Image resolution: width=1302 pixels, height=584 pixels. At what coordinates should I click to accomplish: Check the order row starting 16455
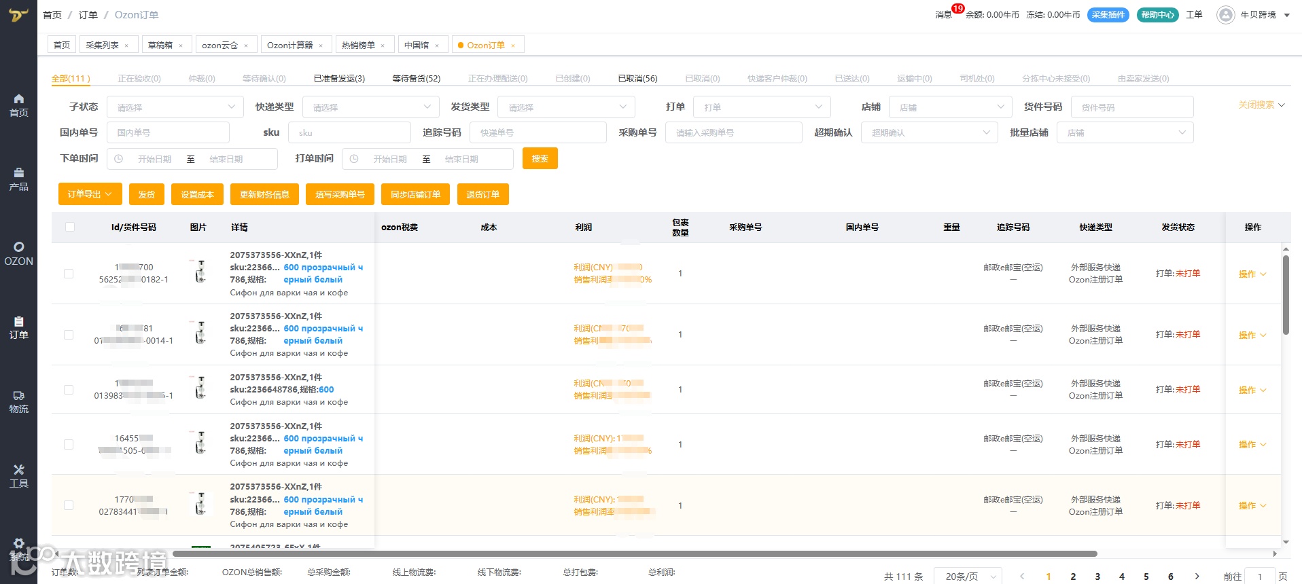tap(69, 444)
